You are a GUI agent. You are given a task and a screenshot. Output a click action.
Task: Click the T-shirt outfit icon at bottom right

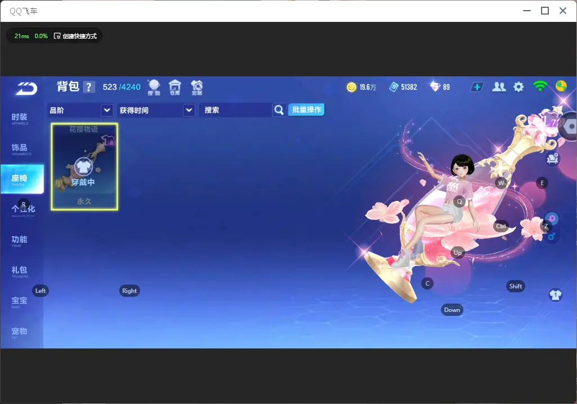(555, 295)
